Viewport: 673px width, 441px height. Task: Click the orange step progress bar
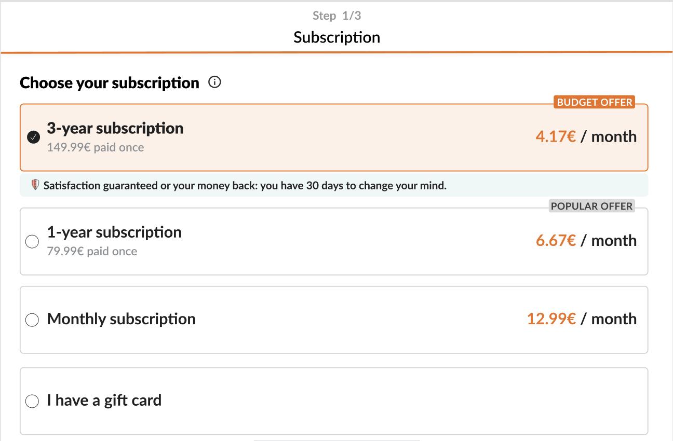coord(336,52)
